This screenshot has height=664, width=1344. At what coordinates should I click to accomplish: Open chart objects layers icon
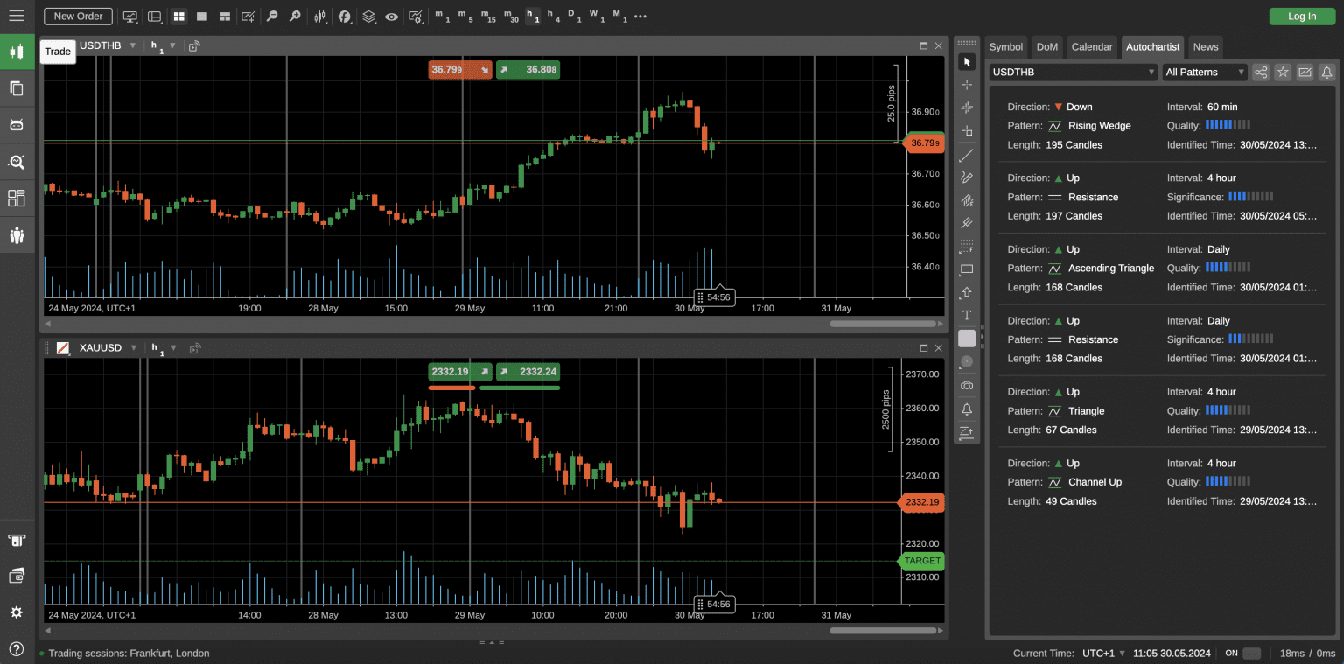(x=368, y=17)
